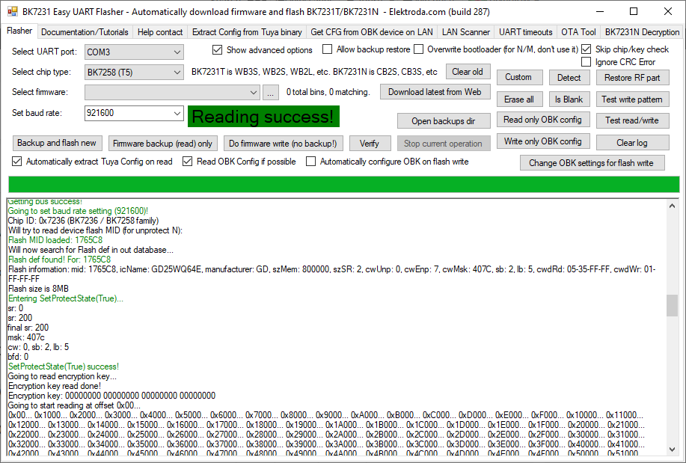Click the log scrollbar down arrow

[672, 450]
